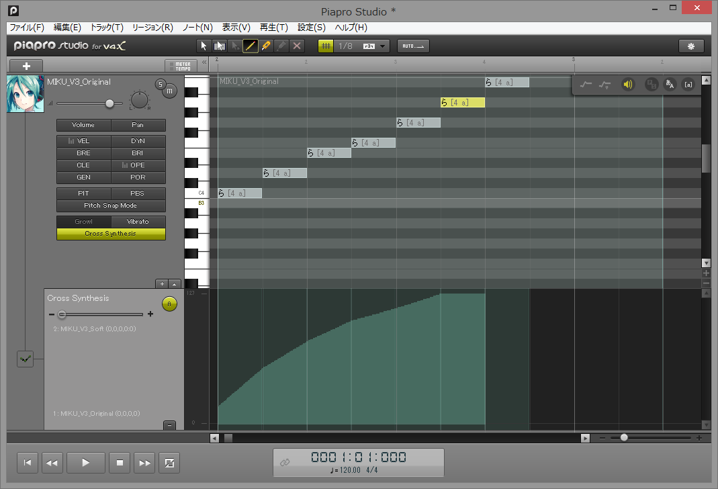Open settings gear in toolbar
718x489 pixels.
(691, 46)
